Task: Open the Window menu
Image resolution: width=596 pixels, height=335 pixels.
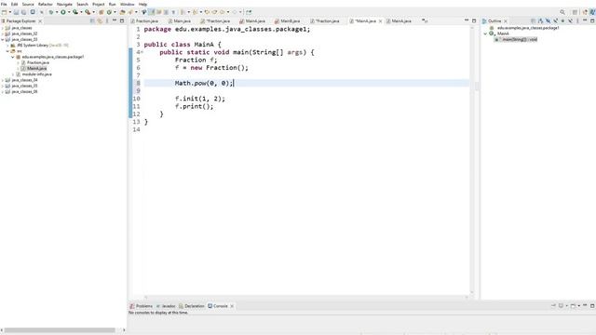Action: pyautogui.click(x=128, y=4)
